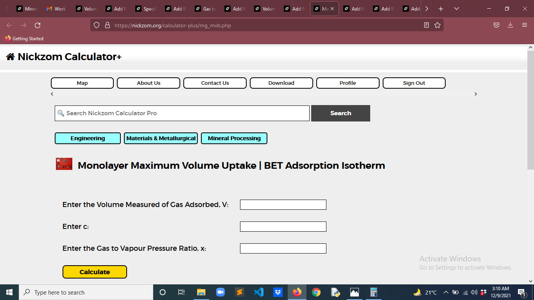Open Google Chrome from taskbar

[x=316, y=292]
